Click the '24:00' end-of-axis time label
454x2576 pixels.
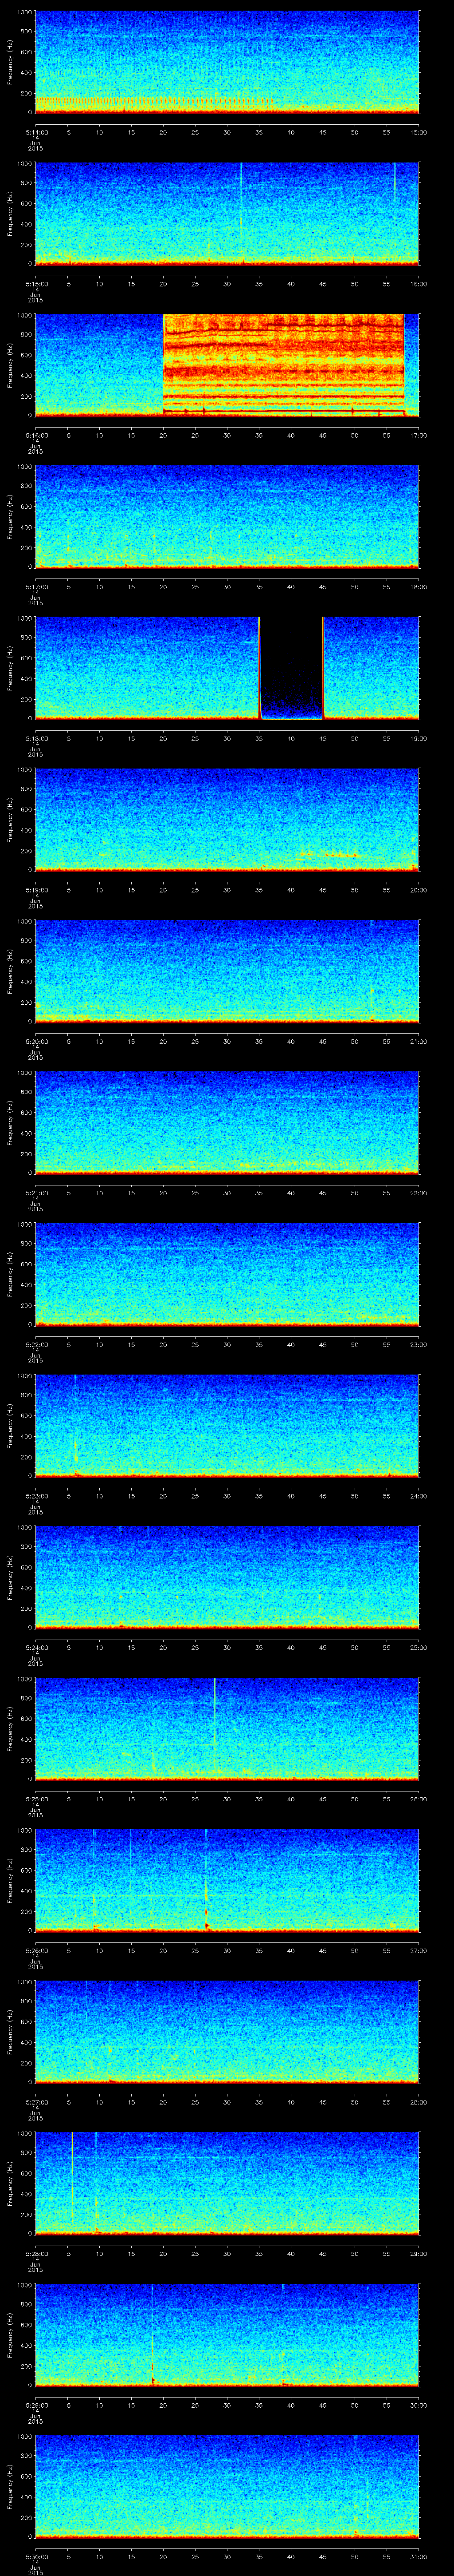coord(418,1496)
